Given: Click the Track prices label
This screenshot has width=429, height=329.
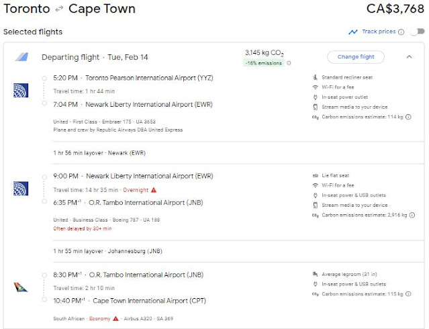Looking at the screenshot, I should 379,32.
